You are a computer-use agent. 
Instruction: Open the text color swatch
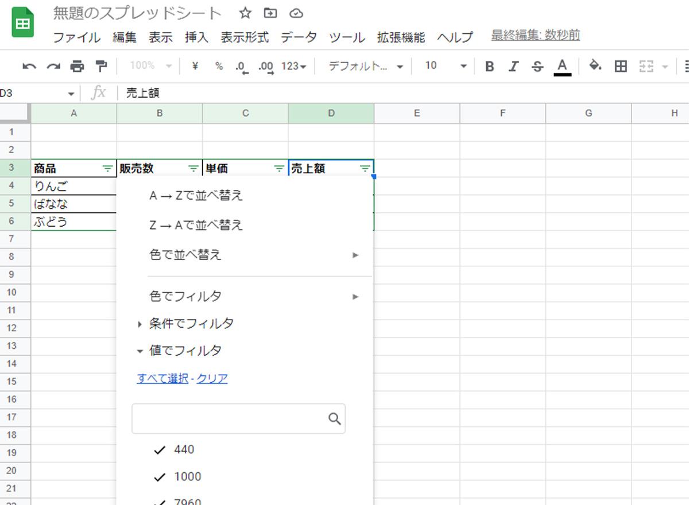coord(562,67)
